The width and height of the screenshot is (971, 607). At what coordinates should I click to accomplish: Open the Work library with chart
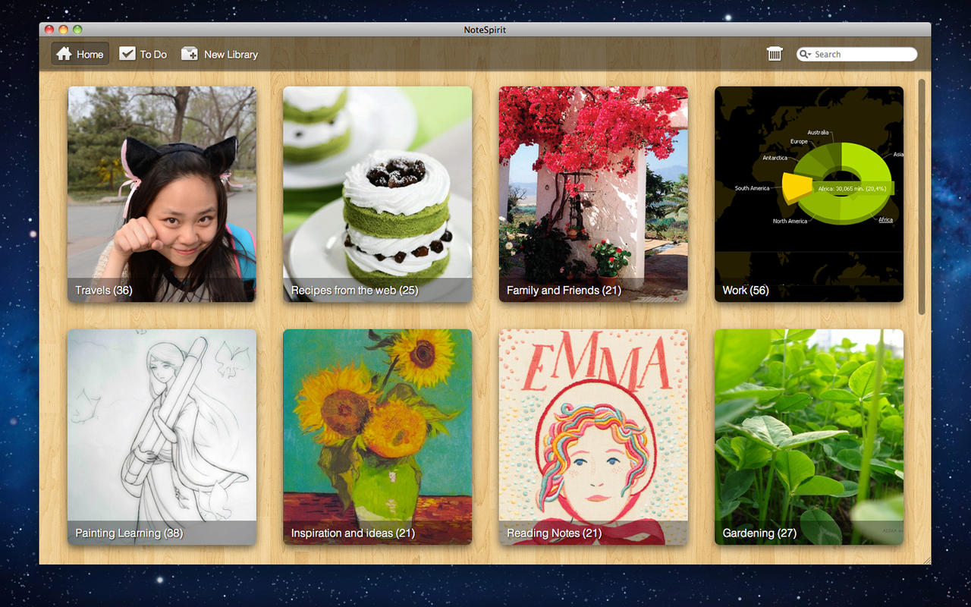(x=809, y=193)
